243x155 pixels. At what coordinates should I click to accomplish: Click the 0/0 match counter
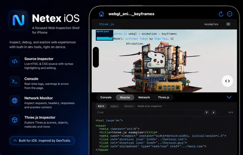pos(230,112)
